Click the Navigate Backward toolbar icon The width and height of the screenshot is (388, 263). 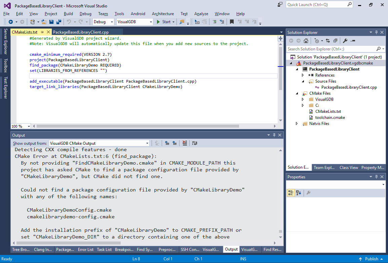[x=11, y=21]
